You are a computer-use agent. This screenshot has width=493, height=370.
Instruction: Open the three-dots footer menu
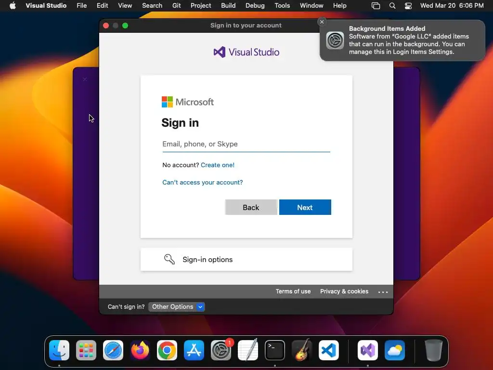[383, 292]
